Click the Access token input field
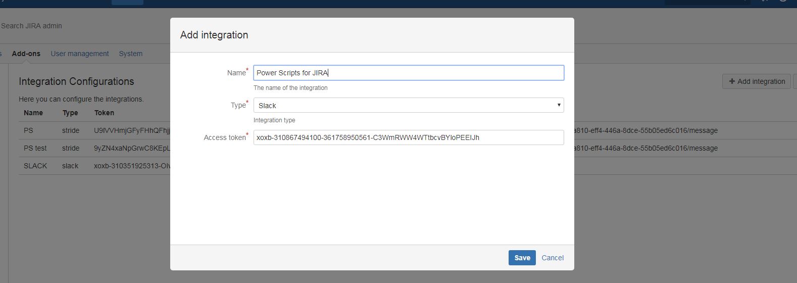 (408, 137)
